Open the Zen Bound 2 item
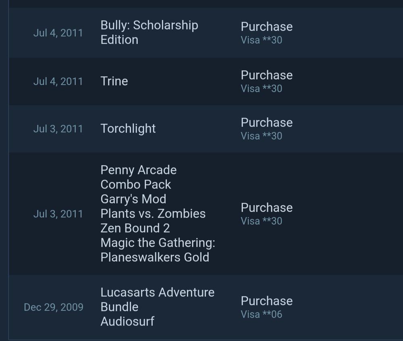403x341 pixels. (135, 228)
